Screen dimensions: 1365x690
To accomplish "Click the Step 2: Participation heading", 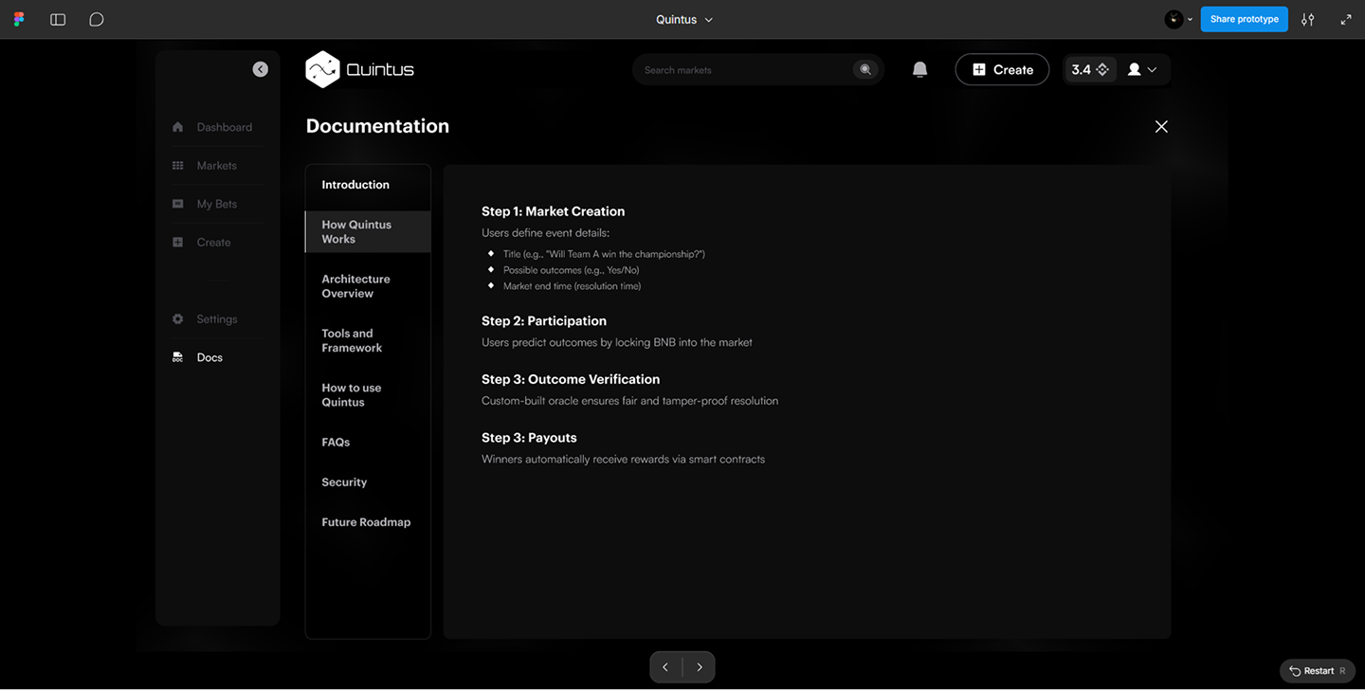I will coord(544,321).
